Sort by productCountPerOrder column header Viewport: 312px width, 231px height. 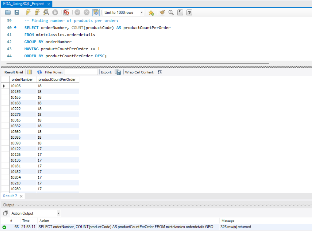57,79
